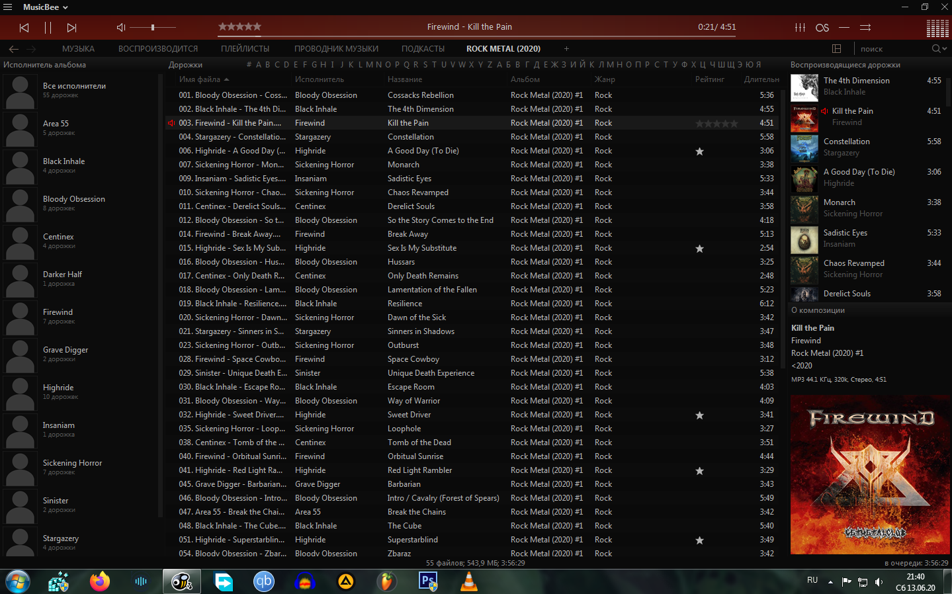The height and width of the screenshot is (594, 952).
Task: Switch to the ВОСПРОИЗВОДИТСЯ tab
Action: coord(158,49)
